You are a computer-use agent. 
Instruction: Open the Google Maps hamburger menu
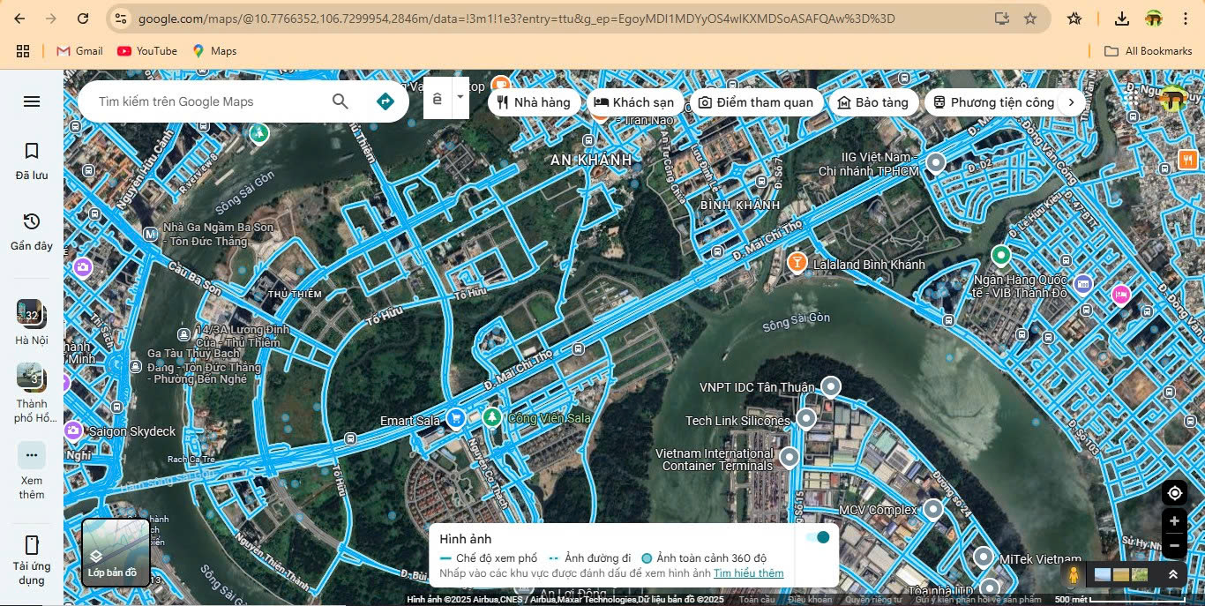tap(32, 101)
